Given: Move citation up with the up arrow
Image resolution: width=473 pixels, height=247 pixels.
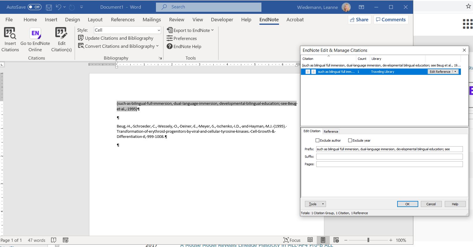Looking at the screenshot, I should [x=308, y=72].
